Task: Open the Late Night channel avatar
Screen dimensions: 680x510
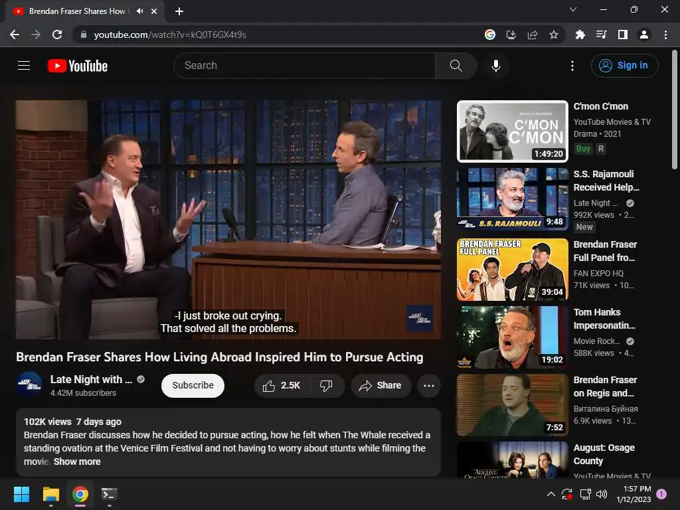Action: [x=29, y=384]
